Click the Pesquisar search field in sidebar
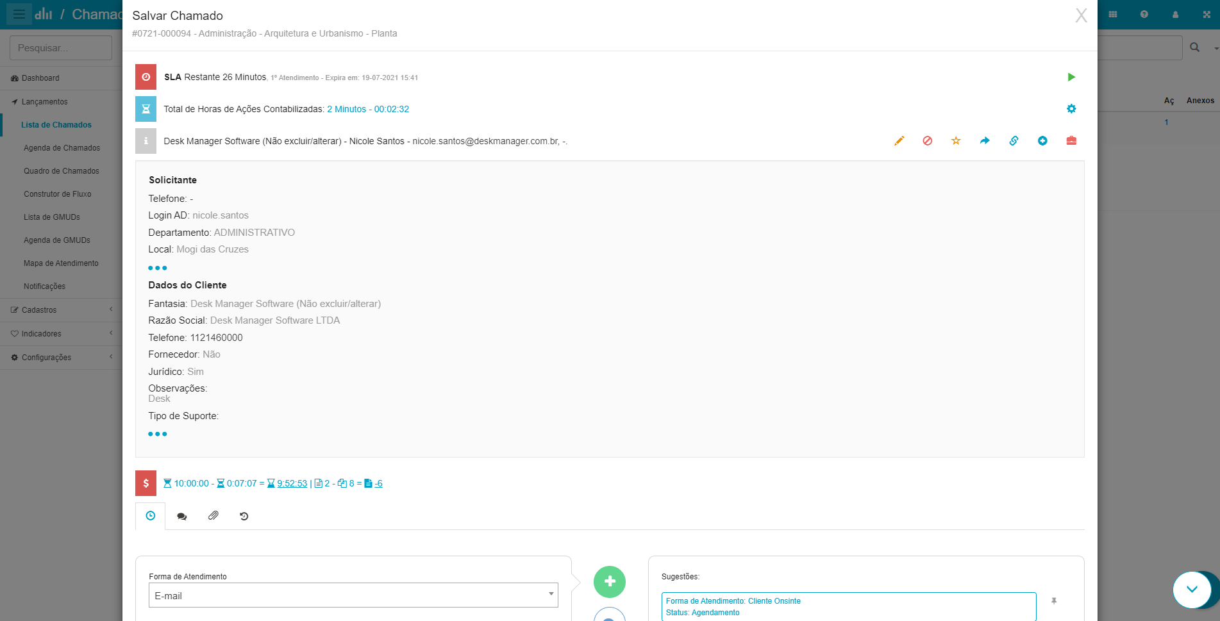Screen dimensions: 1220x621 (x=61, y=48)
